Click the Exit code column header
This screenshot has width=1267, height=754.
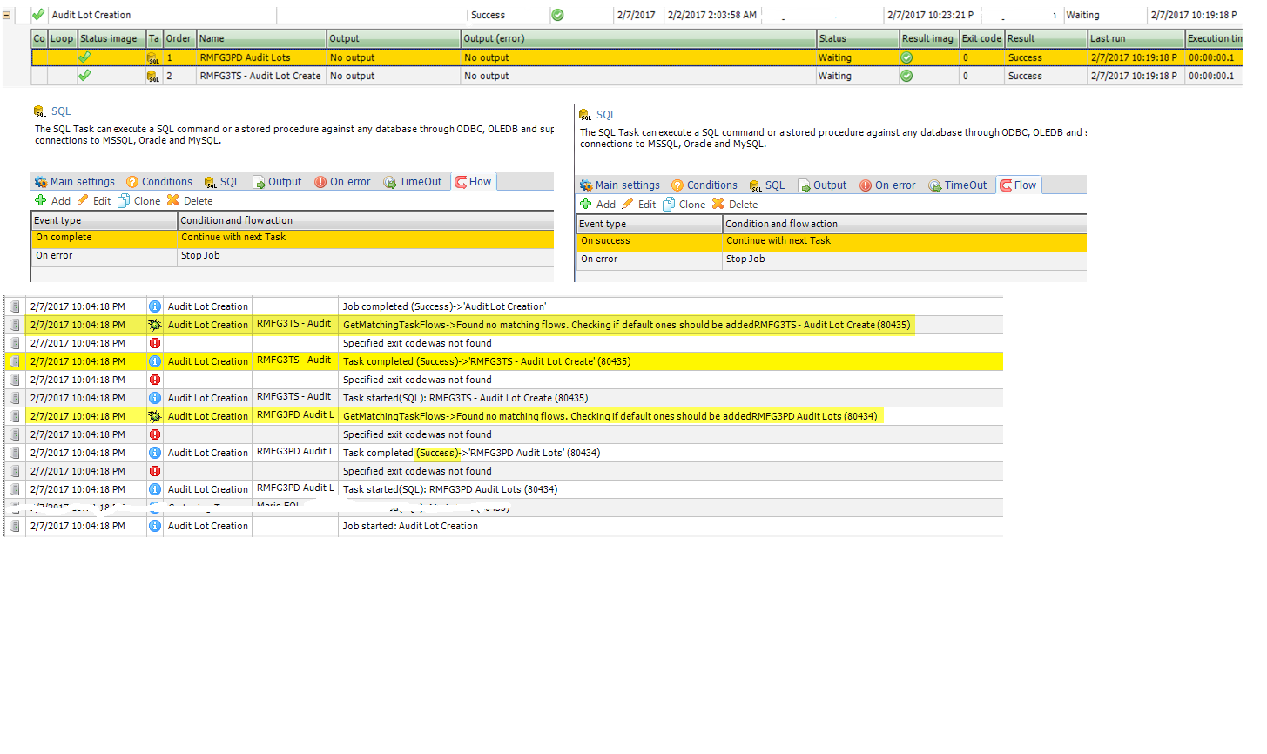981,38
